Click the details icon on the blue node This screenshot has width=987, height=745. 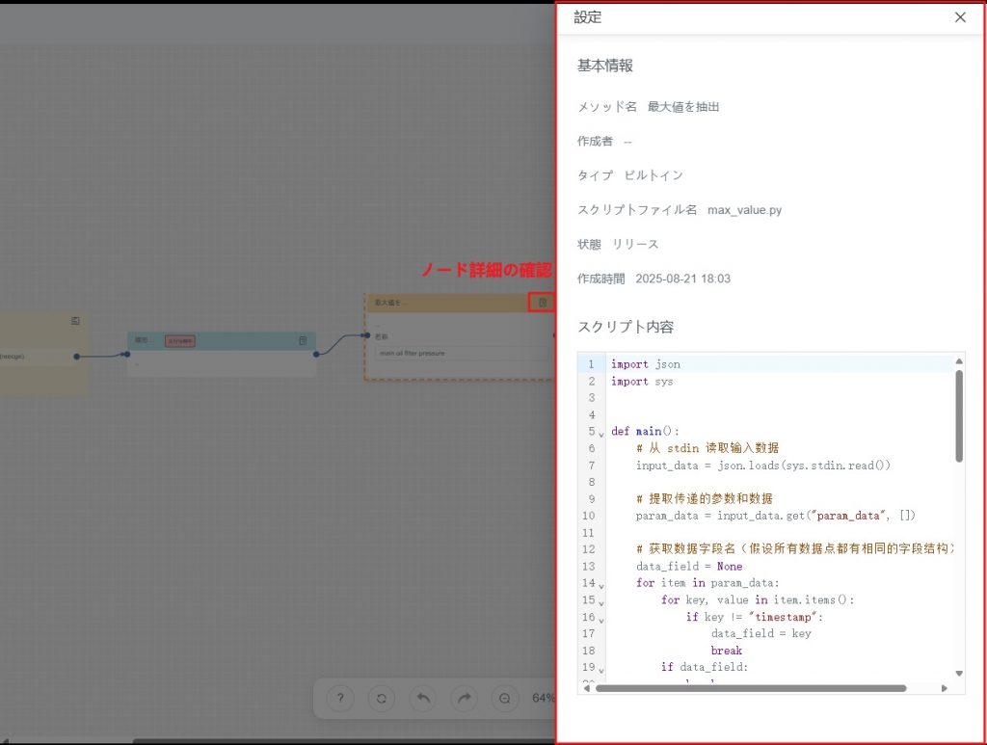(303, 341)
